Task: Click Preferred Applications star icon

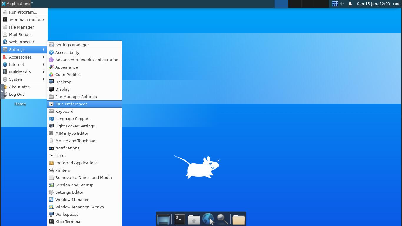Action: pos(51,163)
